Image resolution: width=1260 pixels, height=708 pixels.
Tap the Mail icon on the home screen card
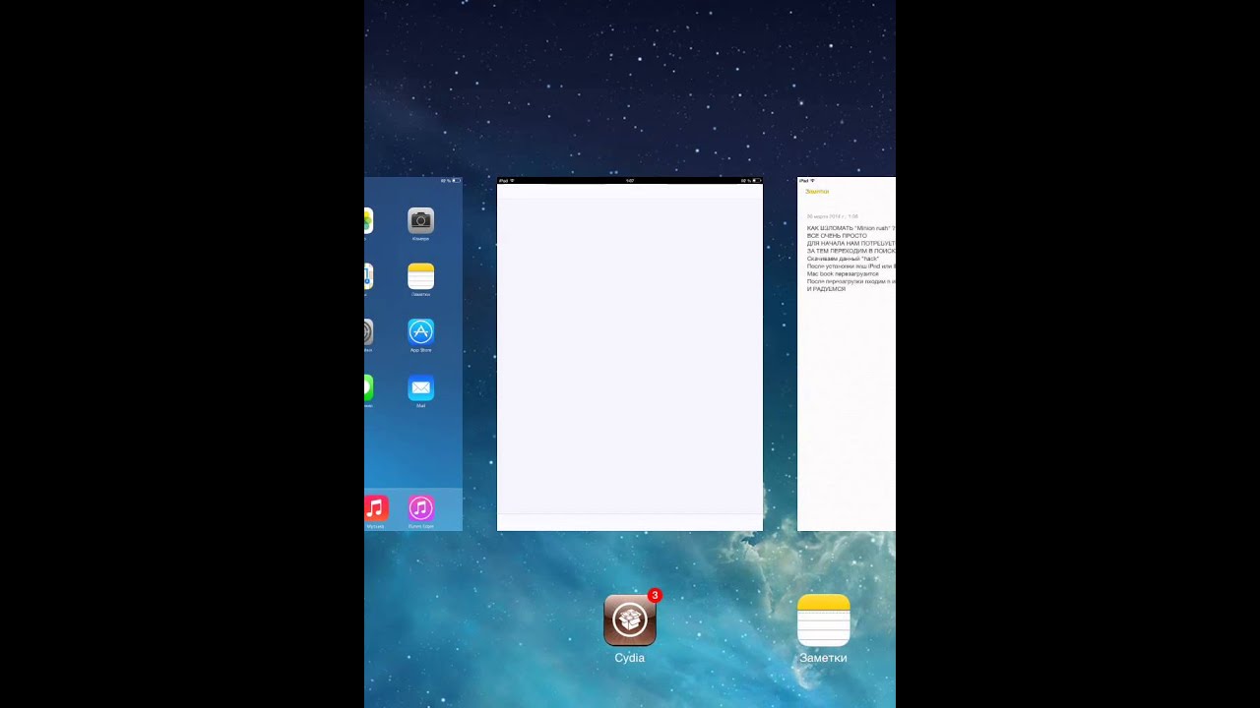[x=420, y=387]
